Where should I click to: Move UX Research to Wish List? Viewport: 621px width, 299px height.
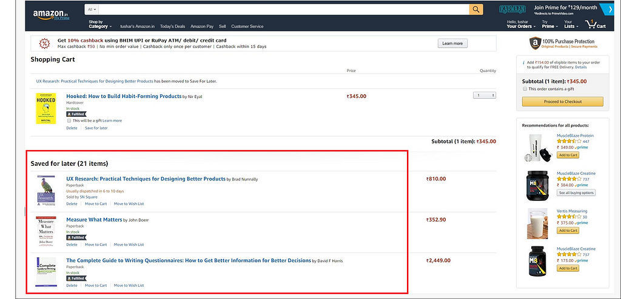click(x=129, y=204)
